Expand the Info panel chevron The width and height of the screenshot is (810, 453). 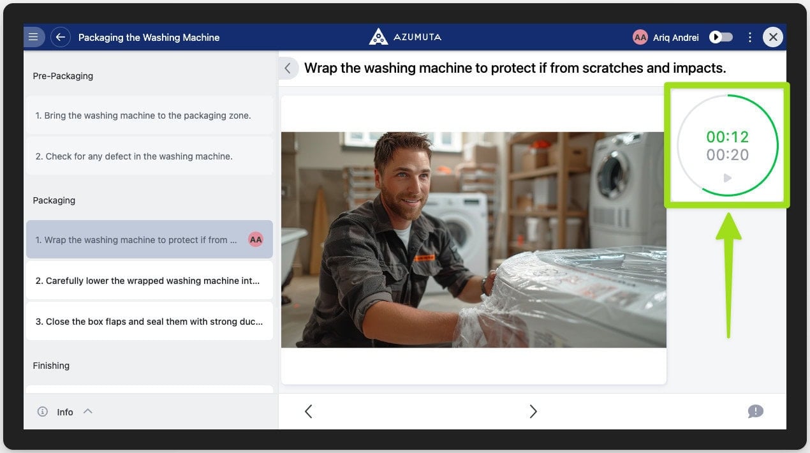(88, 412)
